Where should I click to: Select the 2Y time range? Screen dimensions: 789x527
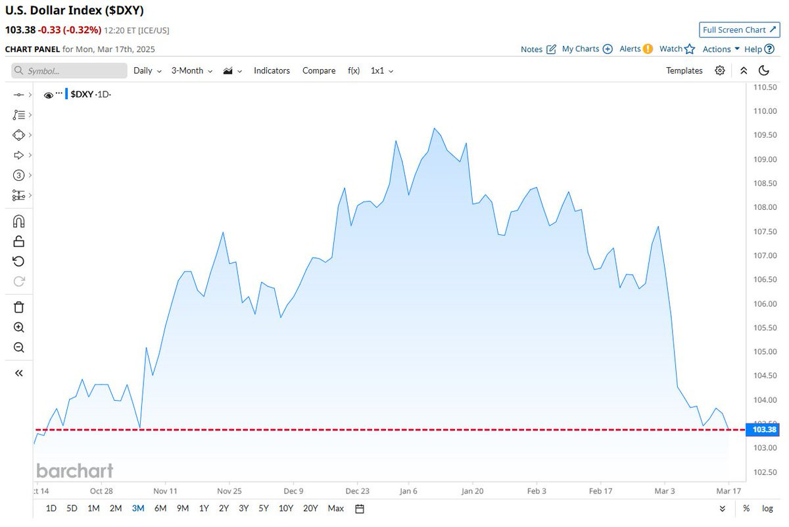point(224,509)
